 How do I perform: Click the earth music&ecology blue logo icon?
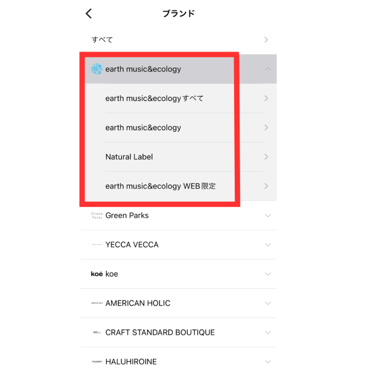[97, 69]
